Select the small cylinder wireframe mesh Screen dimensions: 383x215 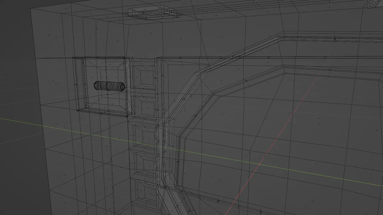tap(110, 86)
